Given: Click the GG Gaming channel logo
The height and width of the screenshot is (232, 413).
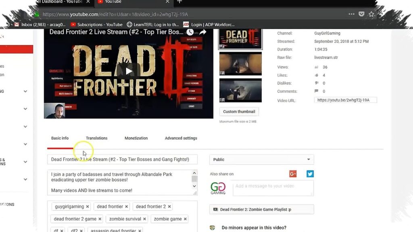Looking at the screenshot, I should point(218,188).
